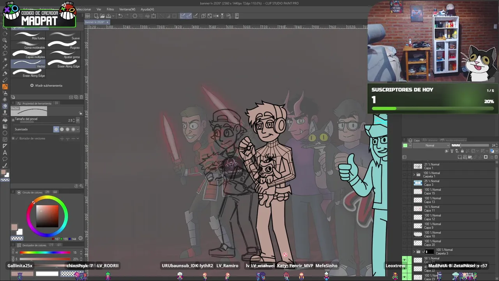499x281 pixels.
Task: Click the Clear selection spinner icon
Action: pos(135,16)
